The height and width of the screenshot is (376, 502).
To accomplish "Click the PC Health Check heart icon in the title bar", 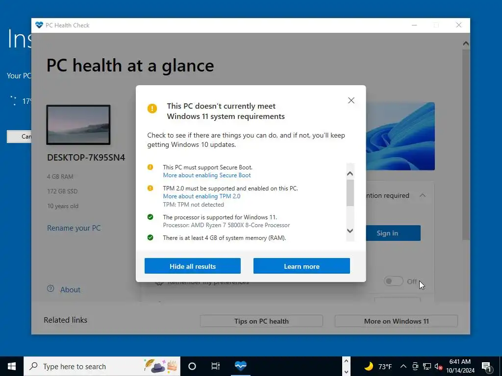I will 39,25.
